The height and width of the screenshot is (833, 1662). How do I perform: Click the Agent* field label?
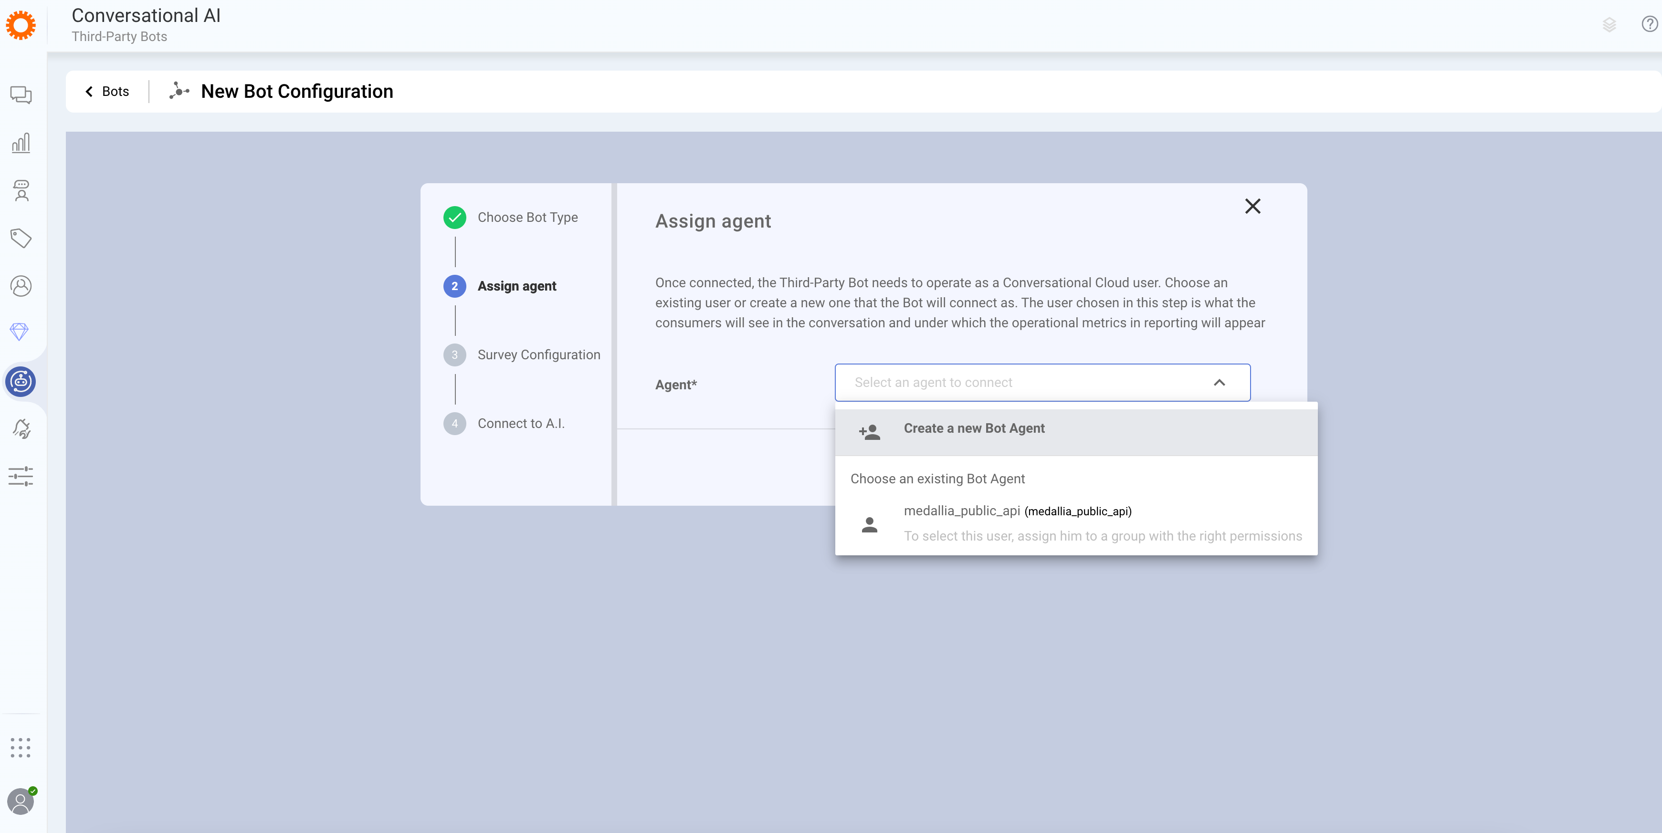pyautogui.click(x=675, y=385)
